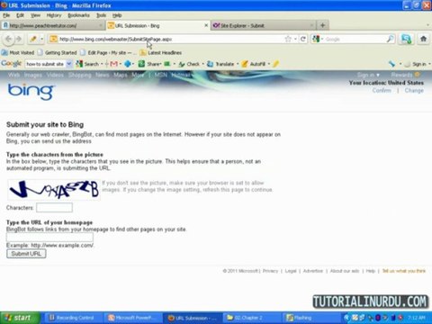Focus the homepage URL input field
The width and height of the screenshot is (432, 324).
click(49, 238)
